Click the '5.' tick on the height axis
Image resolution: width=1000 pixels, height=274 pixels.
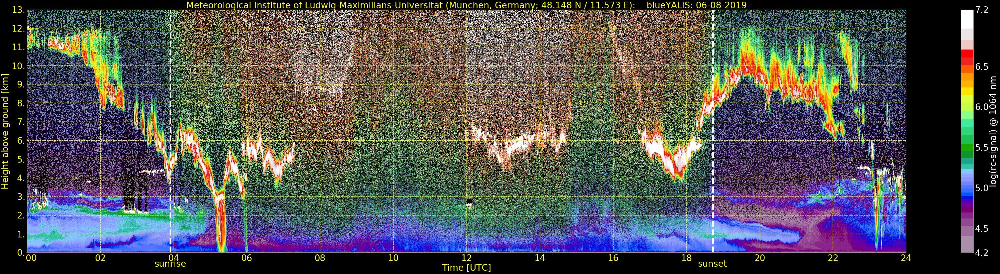click(21, 160)
